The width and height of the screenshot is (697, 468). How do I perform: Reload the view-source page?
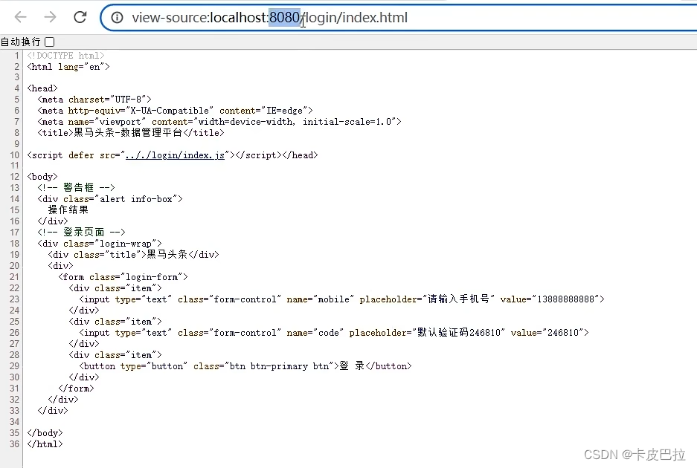pyautogui.click(x=80, y=17)
